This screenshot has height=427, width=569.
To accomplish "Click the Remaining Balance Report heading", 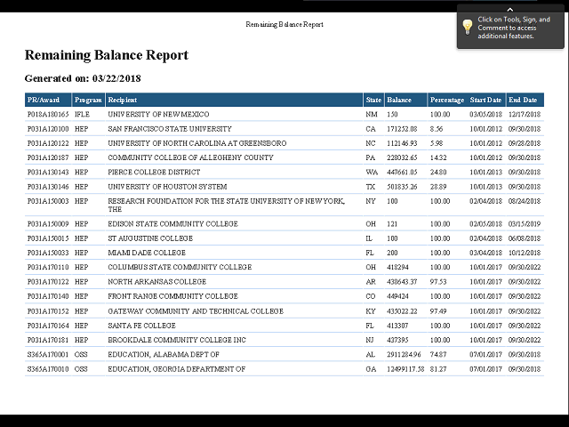I will click(106, 55).
